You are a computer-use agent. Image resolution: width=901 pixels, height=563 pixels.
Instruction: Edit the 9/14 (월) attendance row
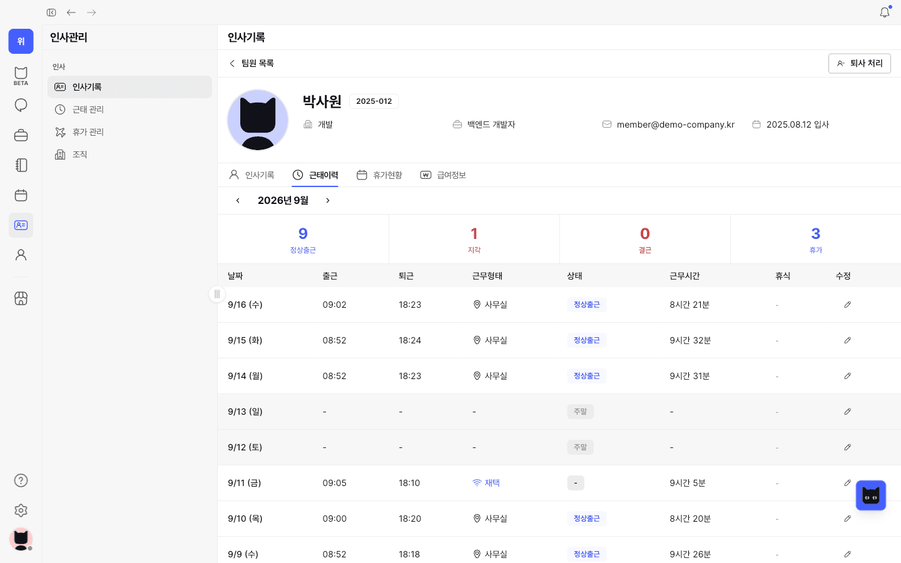pos(848,376)
